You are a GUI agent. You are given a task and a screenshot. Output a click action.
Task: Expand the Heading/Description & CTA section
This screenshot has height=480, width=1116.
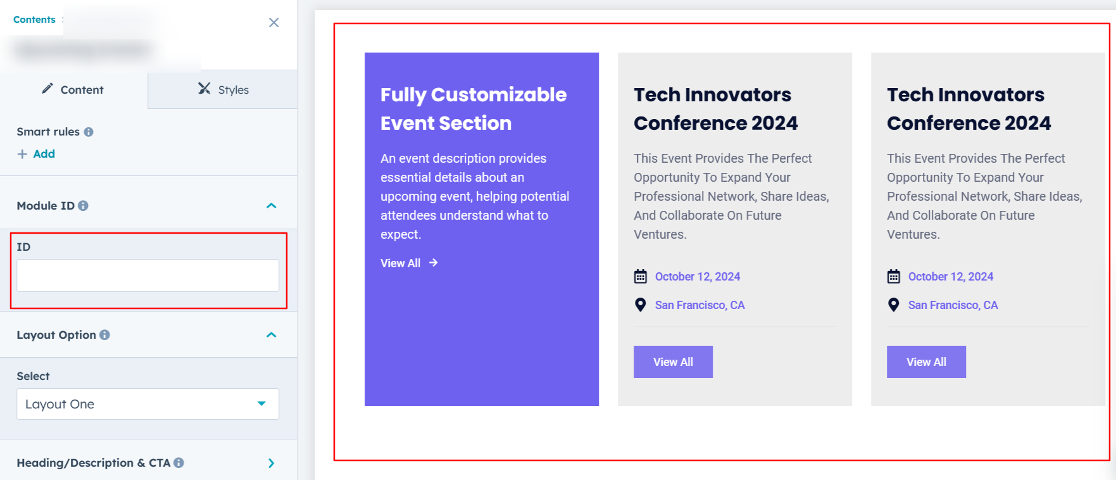coord(272,463)
